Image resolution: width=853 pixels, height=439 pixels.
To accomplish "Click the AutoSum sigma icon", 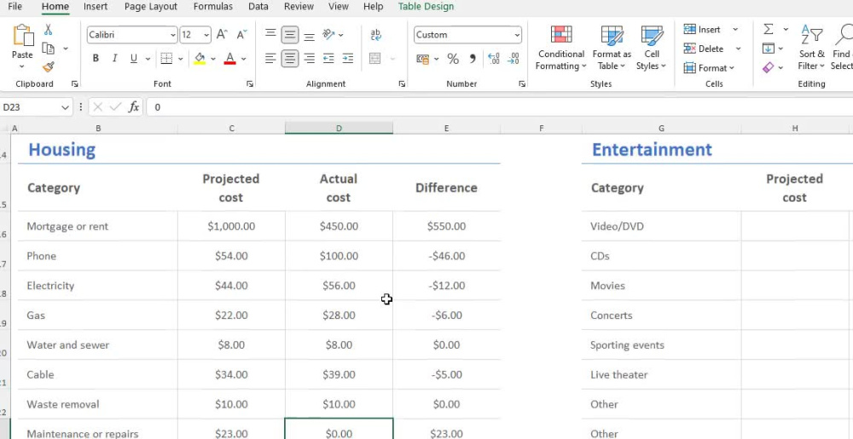I will click(769, 29).
